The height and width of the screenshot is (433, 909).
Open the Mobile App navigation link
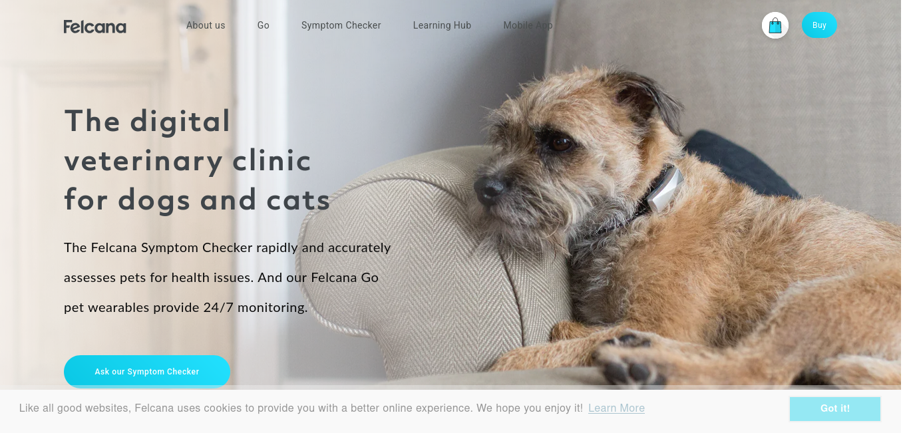tap(528, 25)
